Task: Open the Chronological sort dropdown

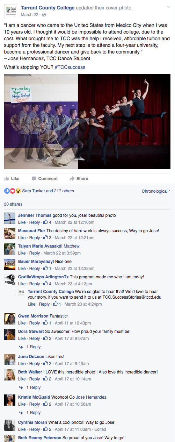Action: click(x=156, y=191)
